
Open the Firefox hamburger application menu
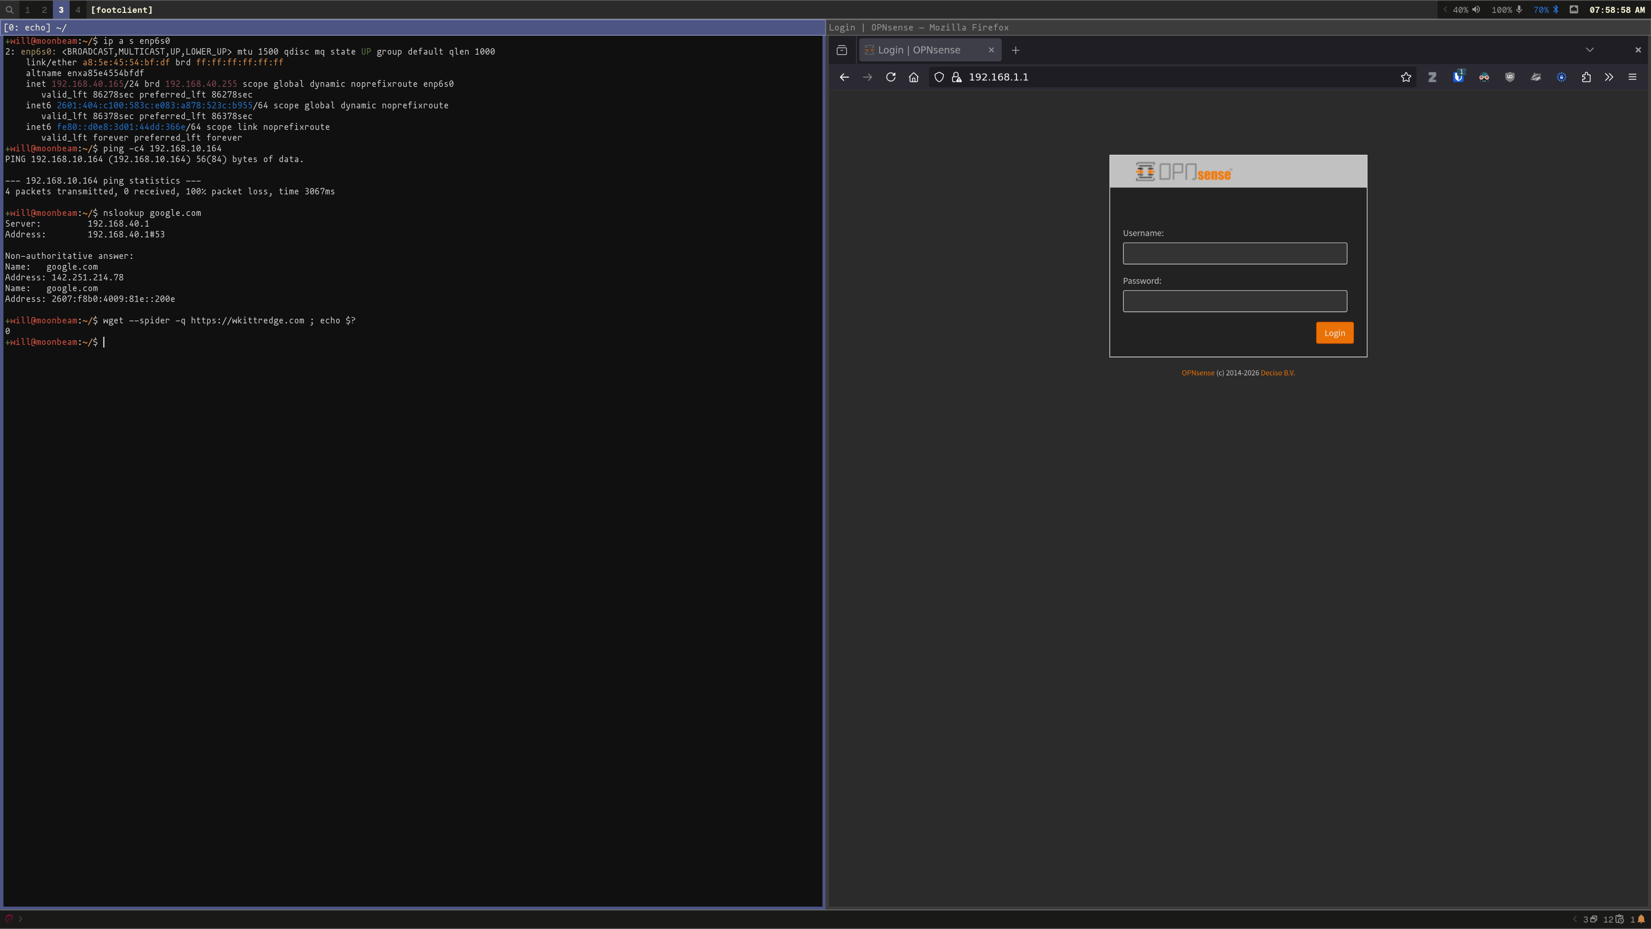[1633, 77]
